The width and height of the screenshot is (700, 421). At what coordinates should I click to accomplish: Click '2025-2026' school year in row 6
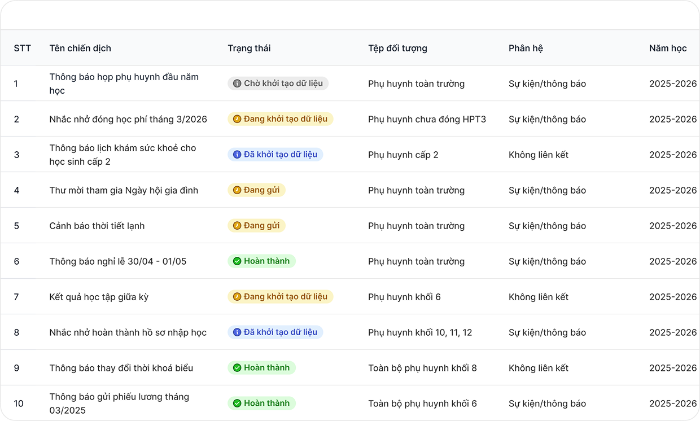[673, 261]
